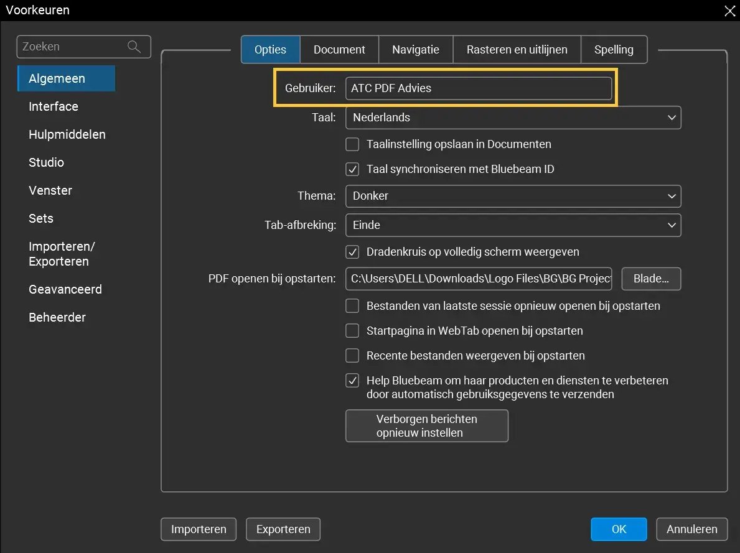Screen dimensions: 740x553
Task: Switch to the Spelling tab
Action: tap(614, 50)
